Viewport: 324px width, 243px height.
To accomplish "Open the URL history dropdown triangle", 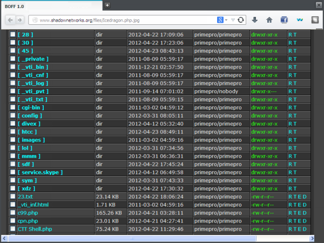I will [x=233, y=20].
